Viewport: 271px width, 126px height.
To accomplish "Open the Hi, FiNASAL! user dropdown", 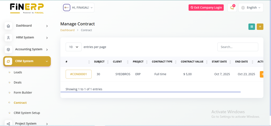I will 78,8.
